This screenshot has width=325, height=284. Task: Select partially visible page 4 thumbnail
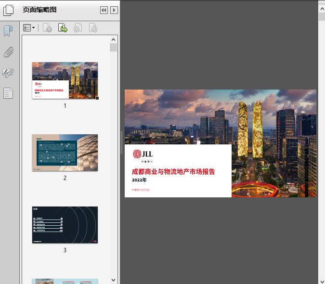click(x=65, y=281)
